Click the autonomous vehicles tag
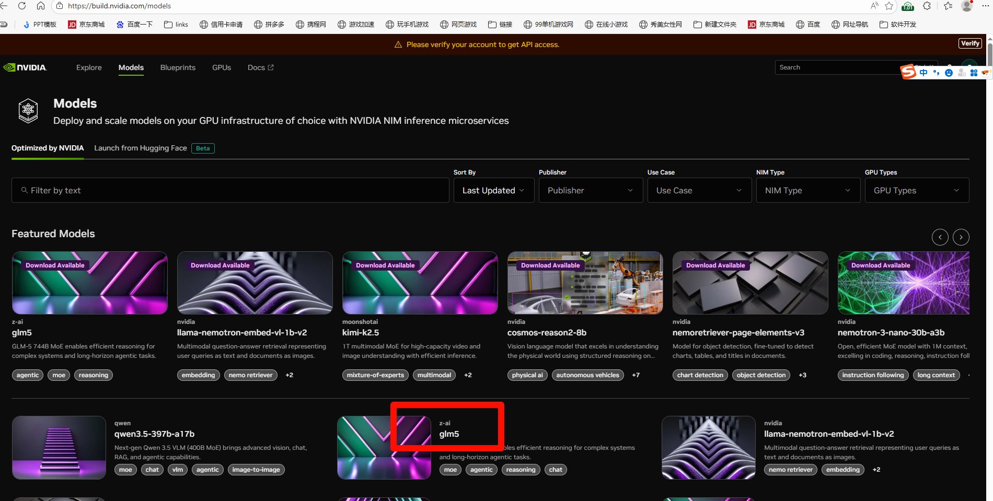993x501 pixels. pos(587,375)
